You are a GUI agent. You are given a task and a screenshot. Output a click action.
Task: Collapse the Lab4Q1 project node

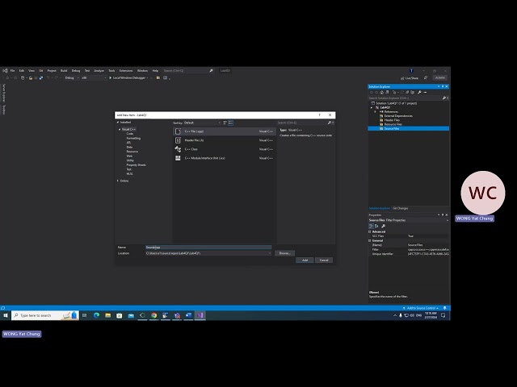pyautogui.click(x=372, y=107)
